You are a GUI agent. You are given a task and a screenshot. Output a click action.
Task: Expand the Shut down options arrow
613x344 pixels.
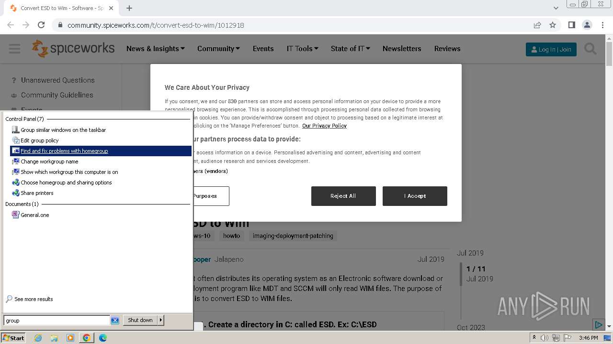pos(161,320)
